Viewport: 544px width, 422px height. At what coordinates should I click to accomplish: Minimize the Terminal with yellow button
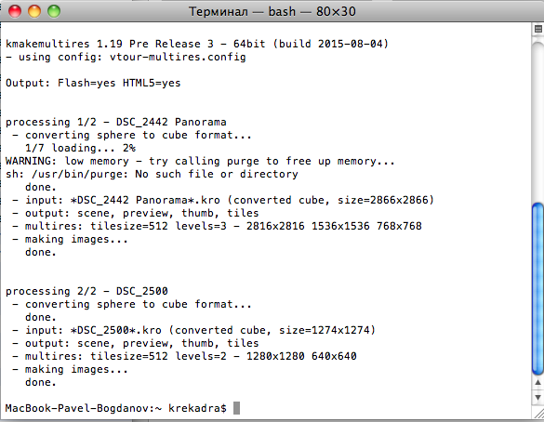[x=34, y=11]
